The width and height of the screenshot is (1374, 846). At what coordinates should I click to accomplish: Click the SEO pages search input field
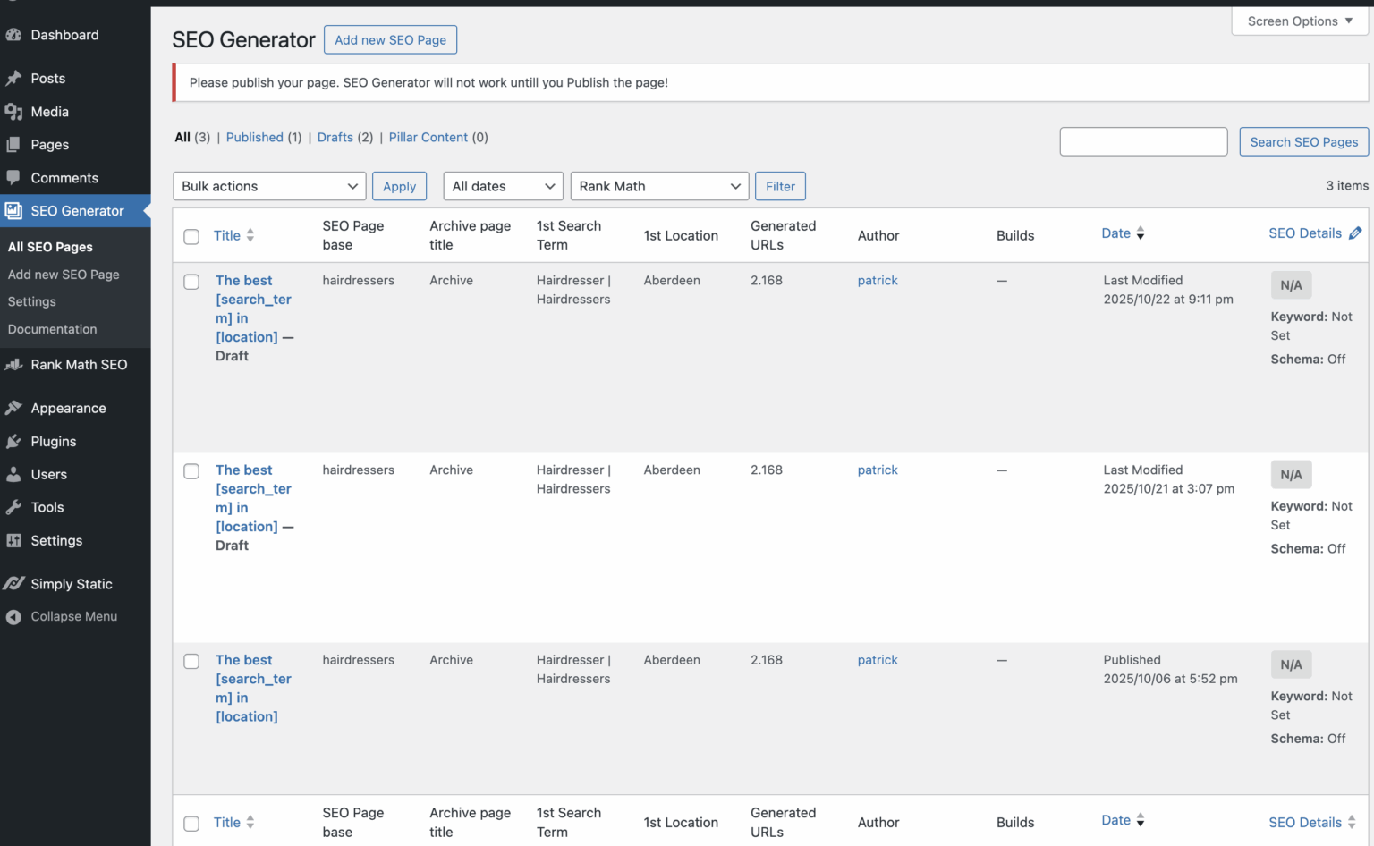[x=1144, y=141]
